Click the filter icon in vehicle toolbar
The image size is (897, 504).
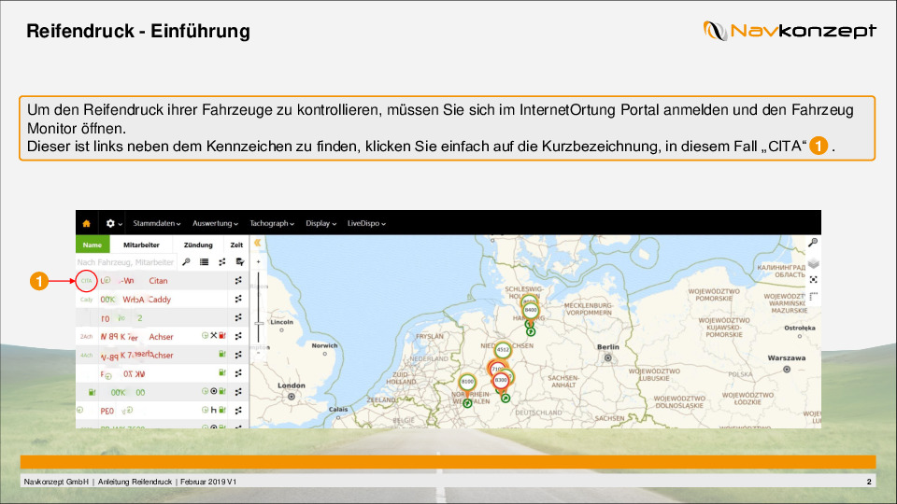(x=240, y=262)
